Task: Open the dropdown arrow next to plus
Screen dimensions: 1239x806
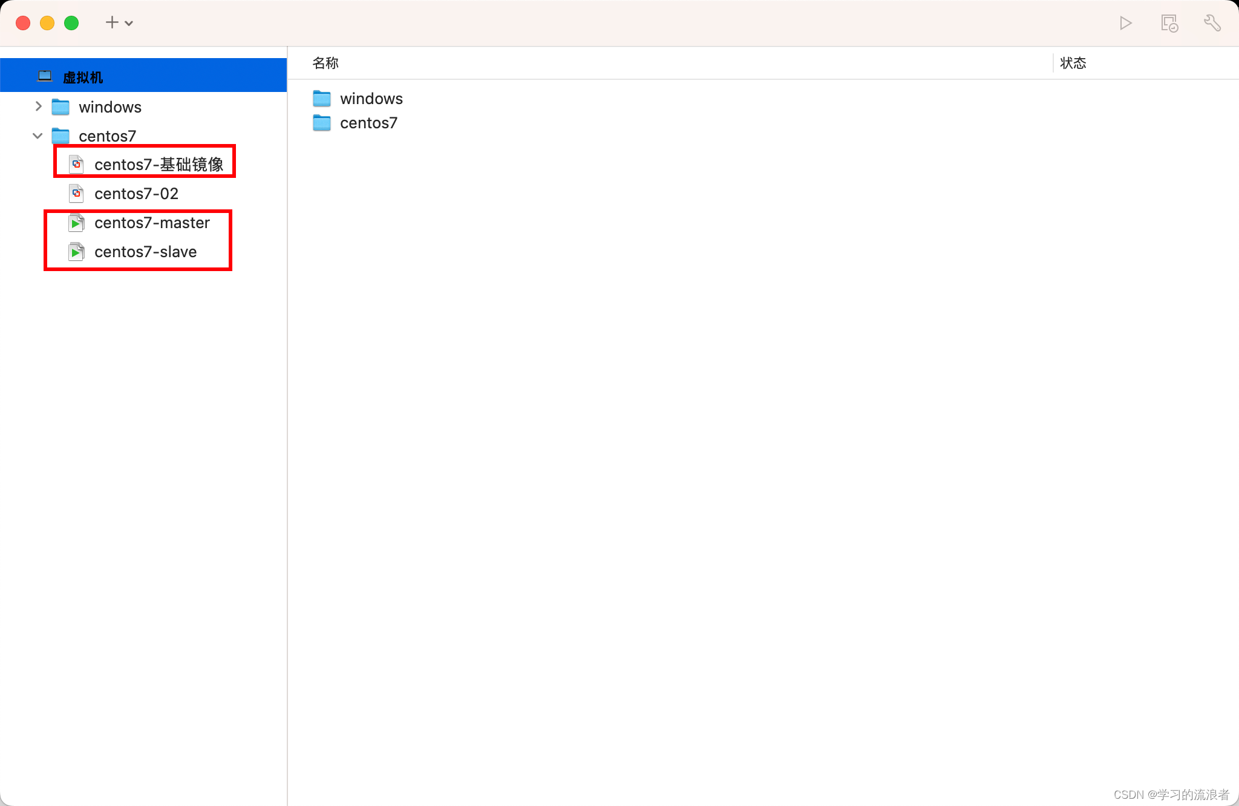Action: (129, 24)
